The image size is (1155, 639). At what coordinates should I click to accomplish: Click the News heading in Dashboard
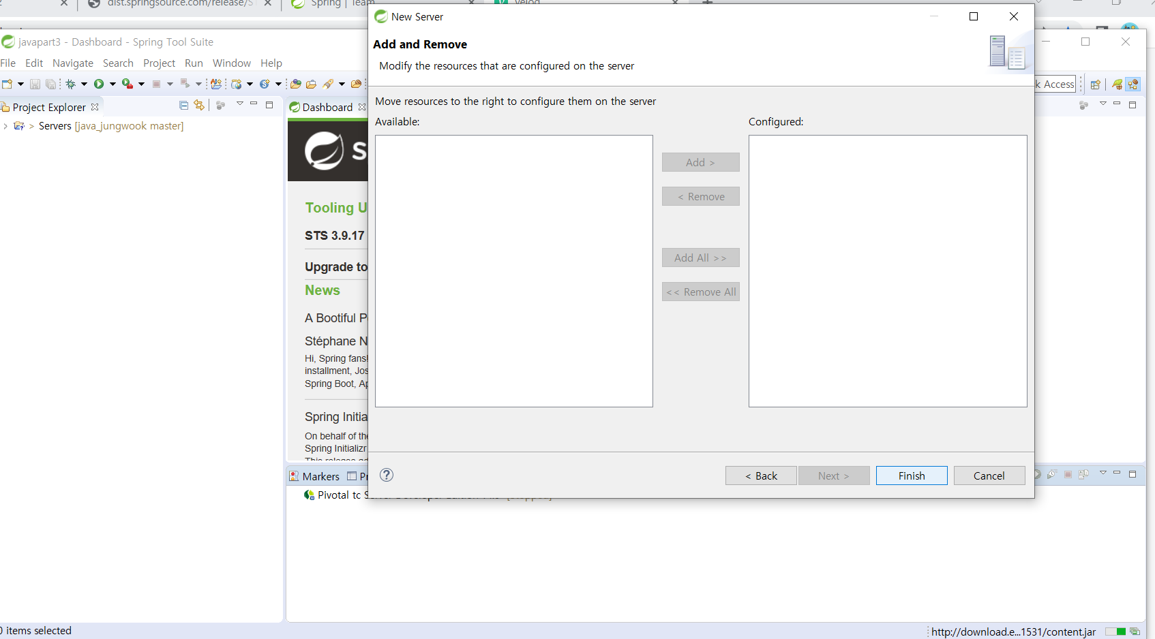pyautogui.click(x=322, y=290)
